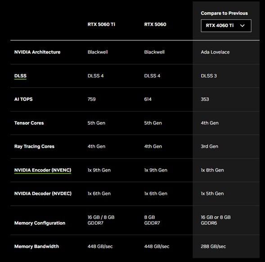Click the 16 GB / 8 GB GDDR7 cell
This screenshot has height=262, width=265.
click(101, 220)
